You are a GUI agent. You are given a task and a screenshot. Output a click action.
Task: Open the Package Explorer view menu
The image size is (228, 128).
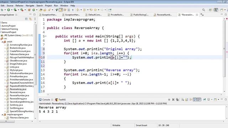coord(35,19)
